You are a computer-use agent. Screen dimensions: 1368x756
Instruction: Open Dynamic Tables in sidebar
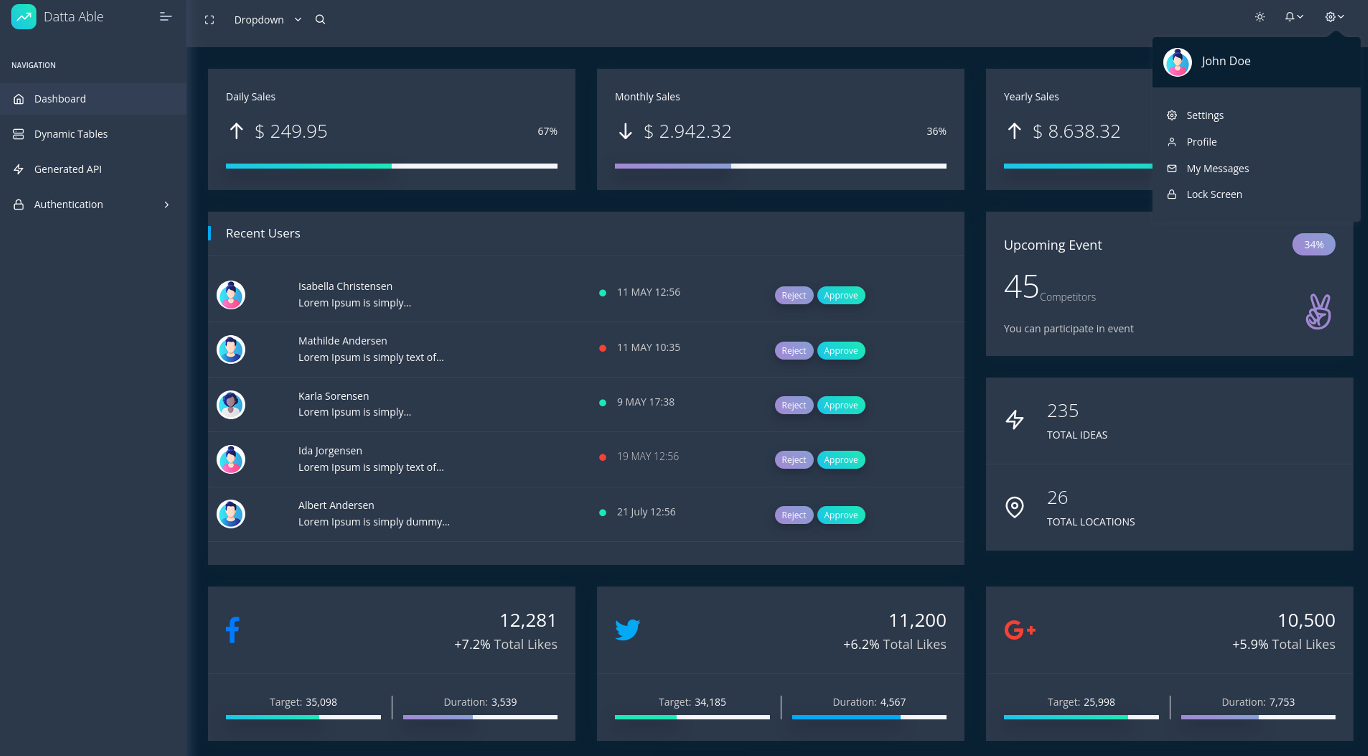pos(93,134)
